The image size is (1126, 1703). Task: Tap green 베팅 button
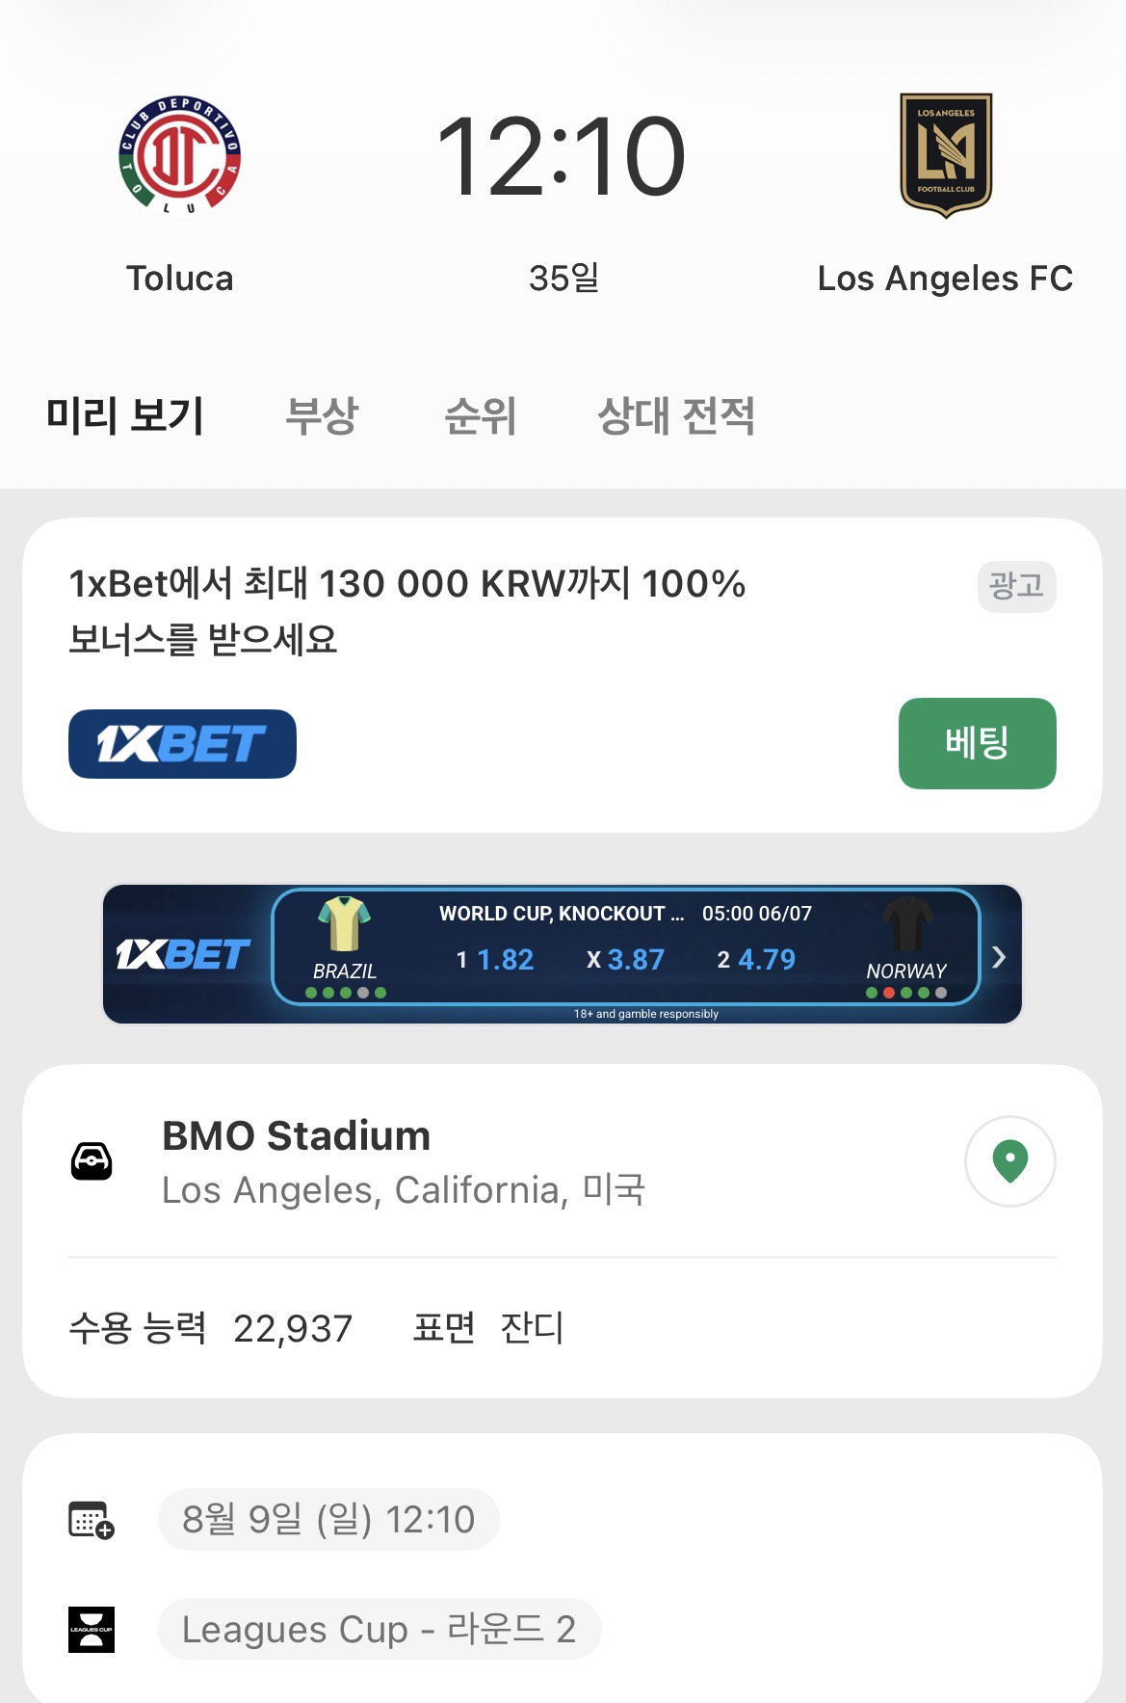point(977,743)
